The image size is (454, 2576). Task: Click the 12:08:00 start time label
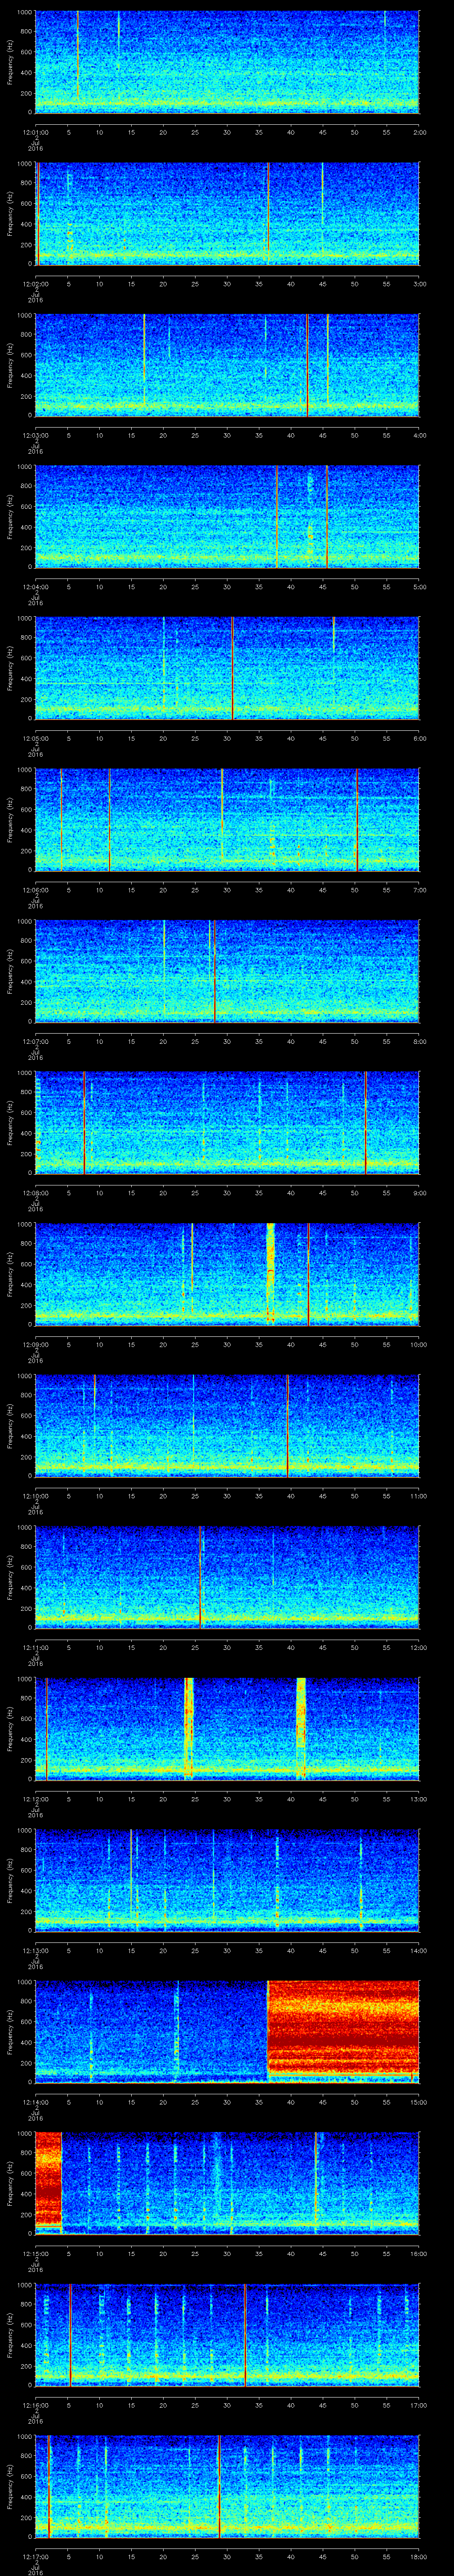click(35, 1192)
